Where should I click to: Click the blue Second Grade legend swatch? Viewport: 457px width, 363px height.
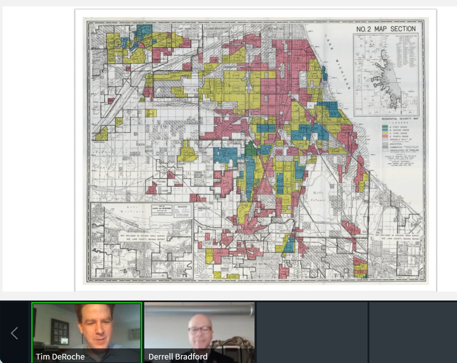click(x=385, y=130)
